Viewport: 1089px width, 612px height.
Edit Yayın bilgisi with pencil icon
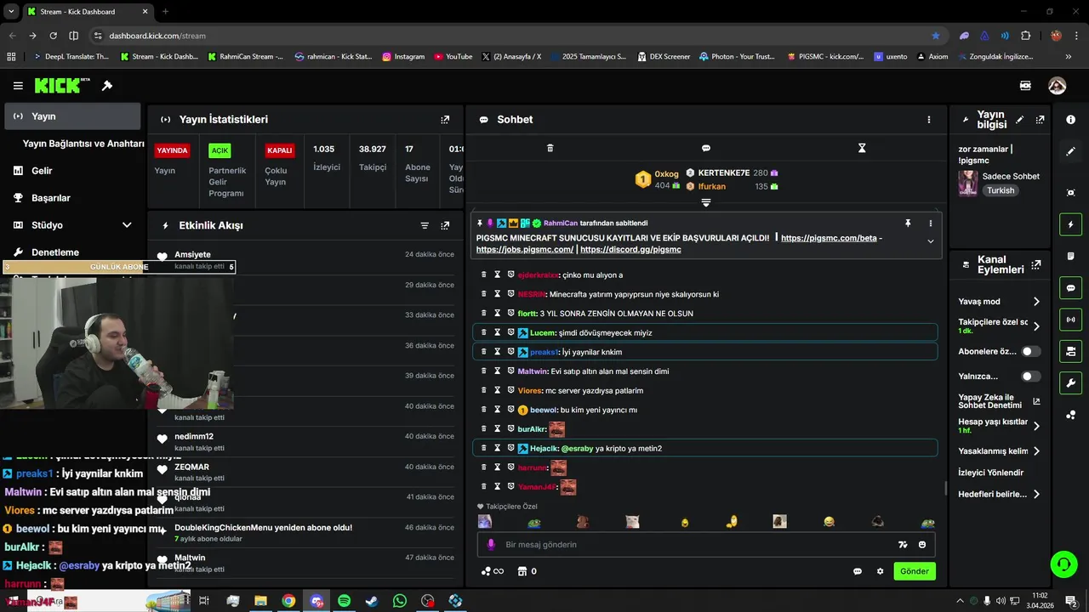pyautogui.click(x=1020, y=120)
